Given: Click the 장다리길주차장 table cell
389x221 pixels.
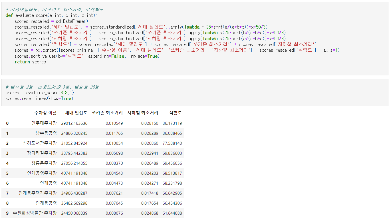Looking at the screenshot, I should coord(42,153).
